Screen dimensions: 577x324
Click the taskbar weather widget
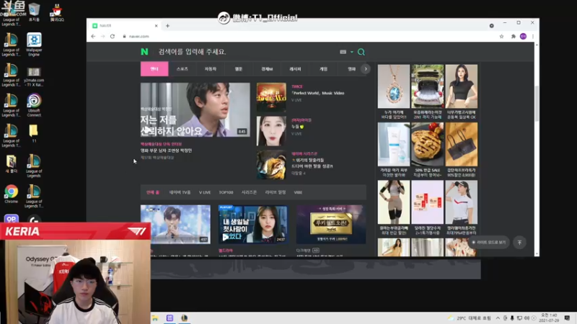[470, 318]
